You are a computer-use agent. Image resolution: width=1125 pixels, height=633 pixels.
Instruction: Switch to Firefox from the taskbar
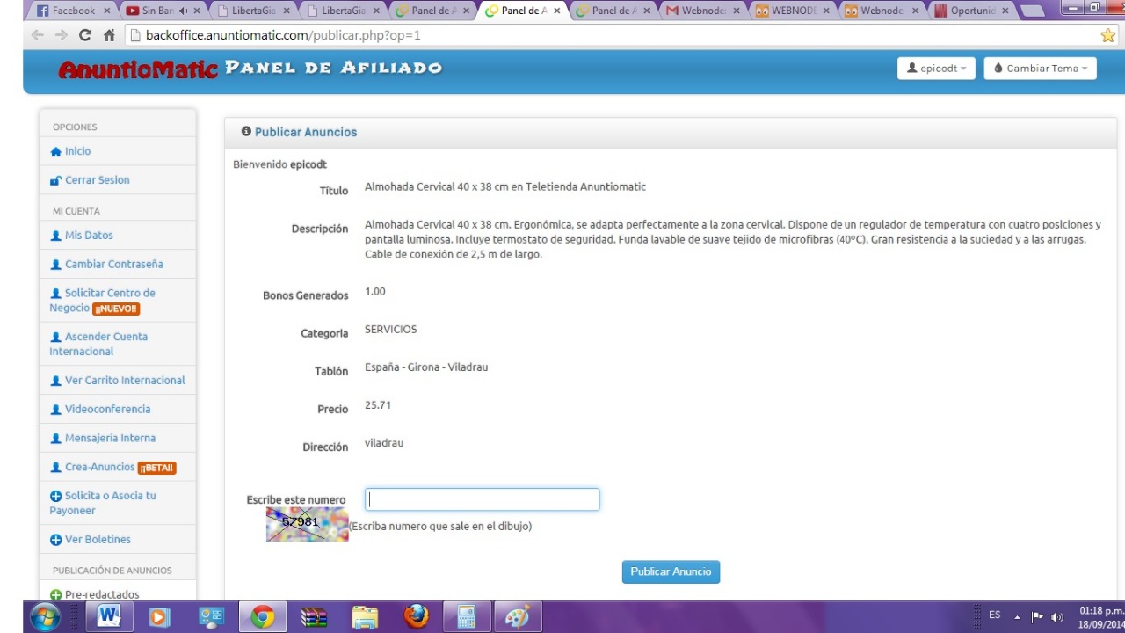tap(416, 616)
